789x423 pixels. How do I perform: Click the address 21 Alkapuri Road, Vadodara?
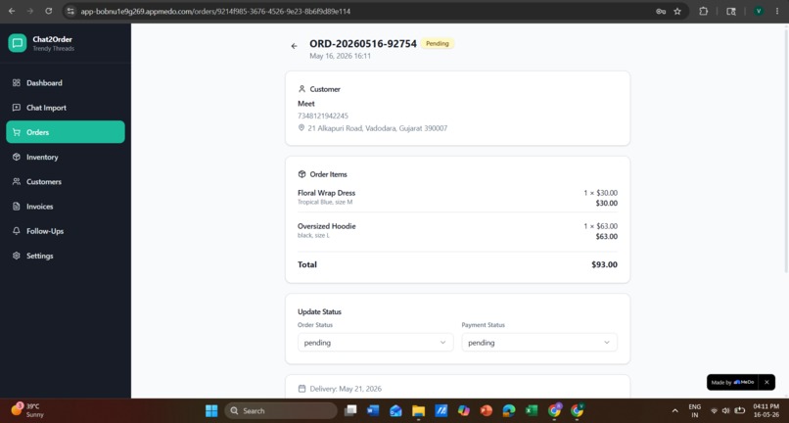pyautogui.click(x=378, y=128)
